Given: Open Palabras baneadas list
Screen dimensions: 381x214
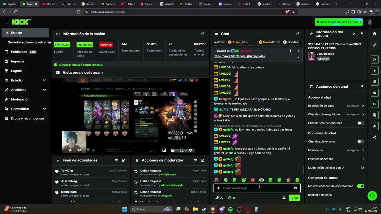Looking at the screenshot, I should [336, 159].
